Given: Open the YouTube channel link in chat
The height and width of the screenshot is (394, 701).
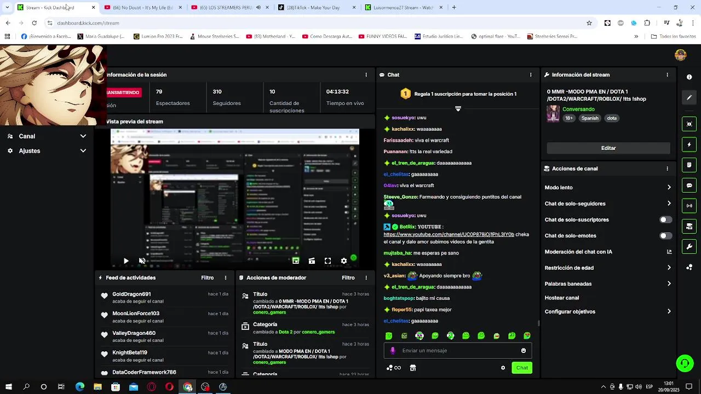Looking at the screenshot, I should point(449,234).
